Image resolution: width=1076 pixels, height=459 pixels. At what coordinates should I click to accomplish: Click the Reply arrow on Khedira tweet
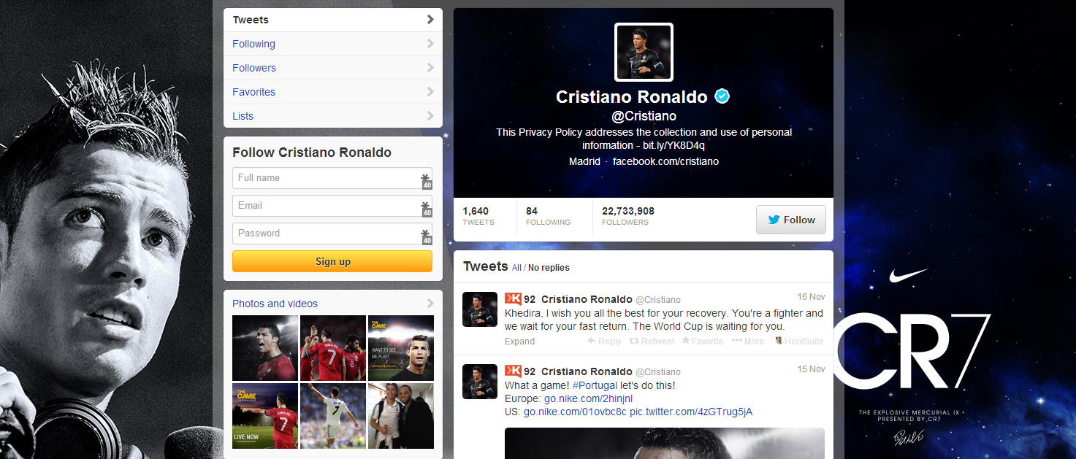pyautogui.click(x=591, y=342)
